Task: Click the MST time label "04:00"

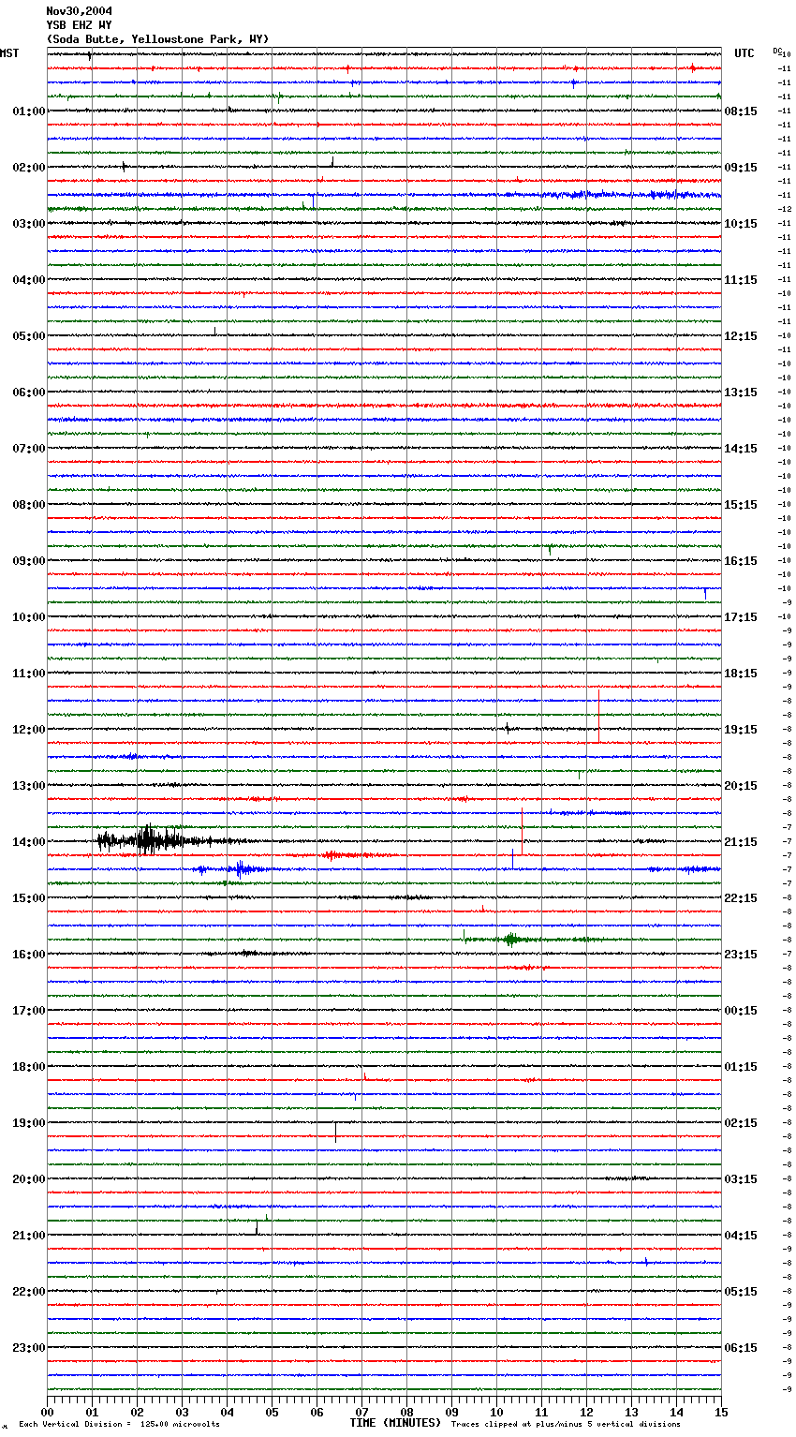Action: click(x=29, y=280)
